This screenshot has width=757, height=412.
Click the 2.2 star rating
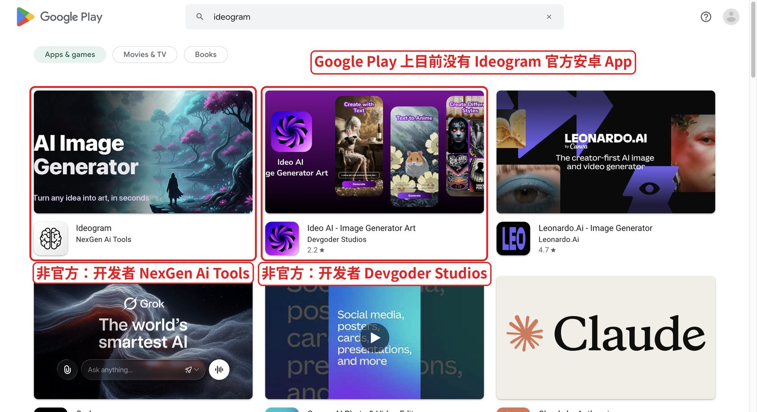tap(316, 250)
